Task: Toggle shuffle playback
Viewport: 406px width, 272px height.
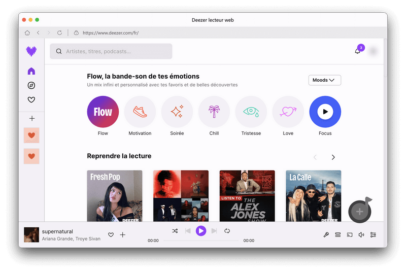Action: [175, 231]
